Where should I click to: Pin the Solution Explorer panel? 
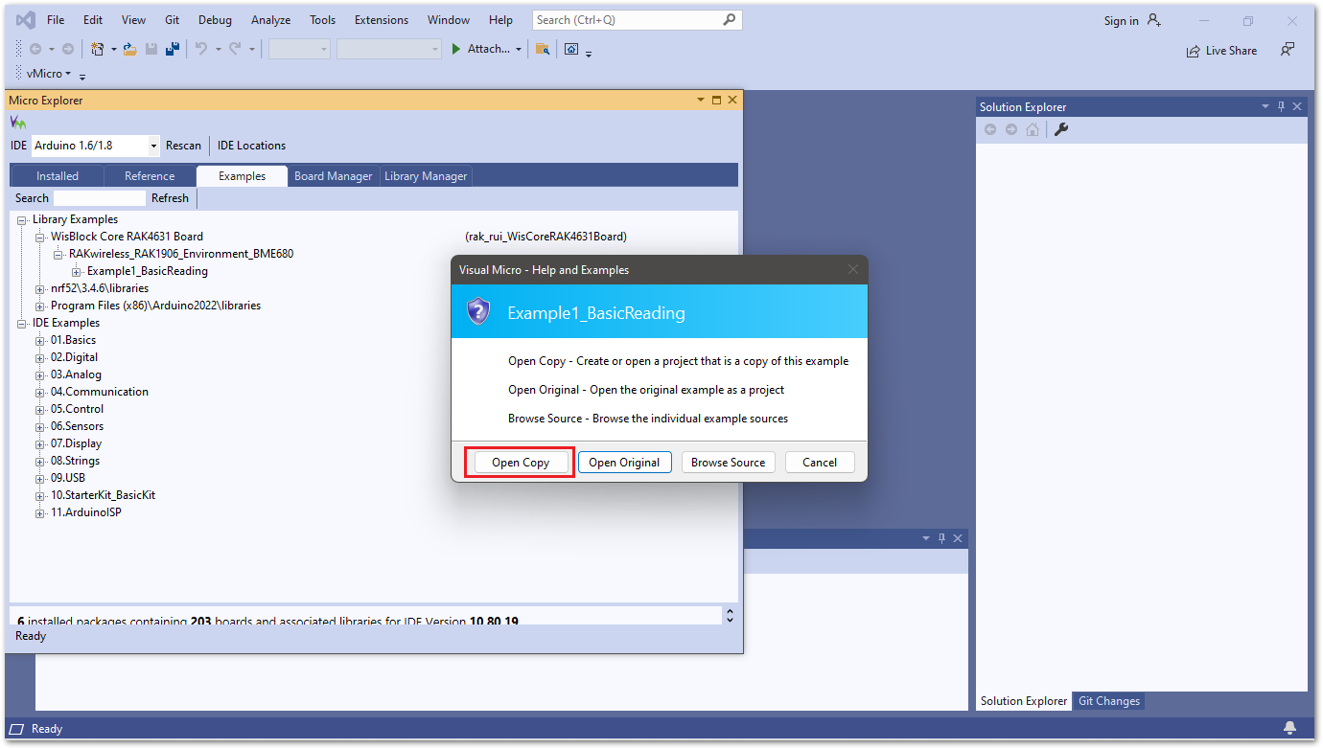pos(1281,106)
